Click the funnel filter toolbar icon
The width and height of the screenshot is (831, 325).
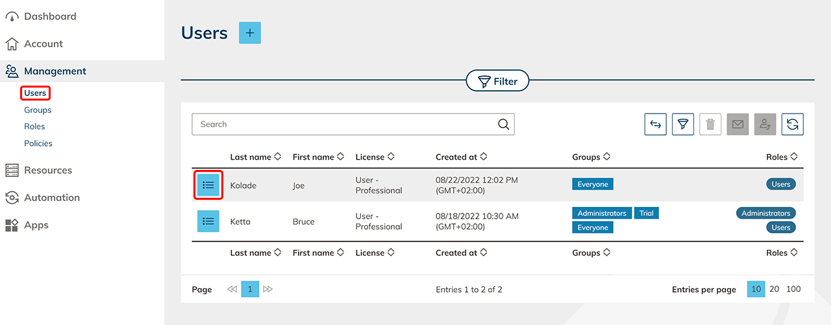683,125
